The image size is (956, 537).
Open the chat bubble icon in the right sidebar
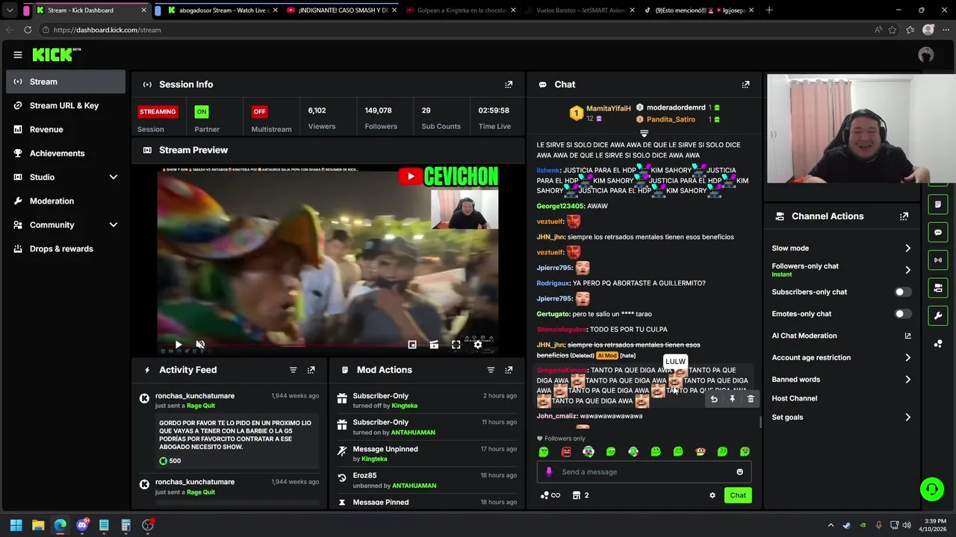point(938,232)
